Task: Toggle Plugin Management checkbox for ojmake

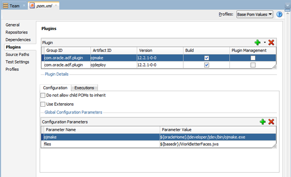Action: point(253,58)
